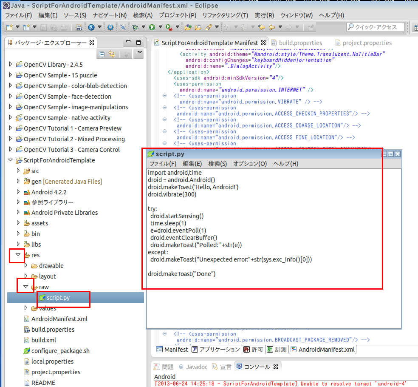Switch to AndroidManifest.xml source tab
The width and height of the screenshot is (418, 387).
click(323, 350)
